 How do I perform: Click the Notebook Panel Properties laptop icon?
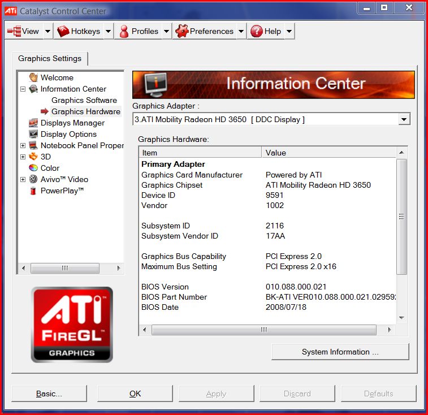[x=33, y=145]
